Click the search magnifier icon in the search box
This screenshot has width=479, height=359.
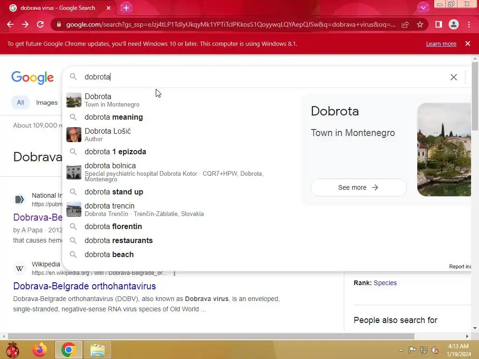[x=73, y=77]
